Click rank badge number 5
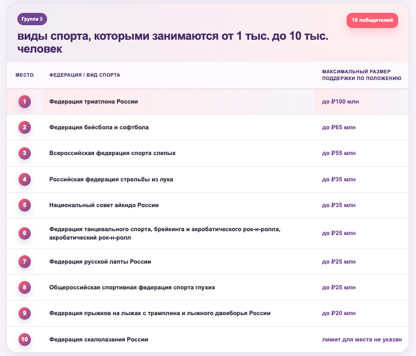416x356 pixels. tap(25, 205)
